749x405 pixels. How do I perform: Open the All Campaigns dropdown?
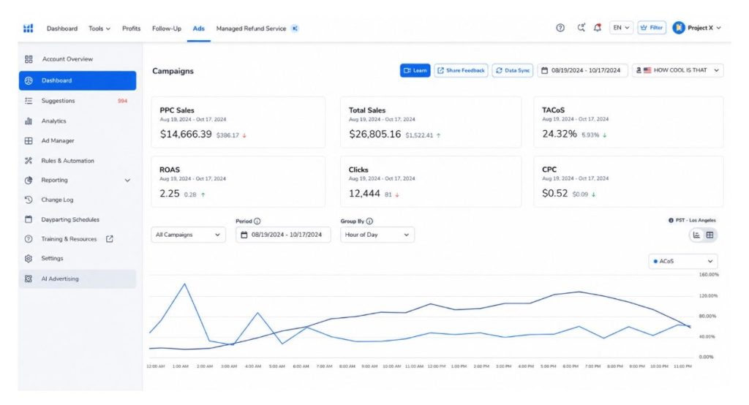188,235
